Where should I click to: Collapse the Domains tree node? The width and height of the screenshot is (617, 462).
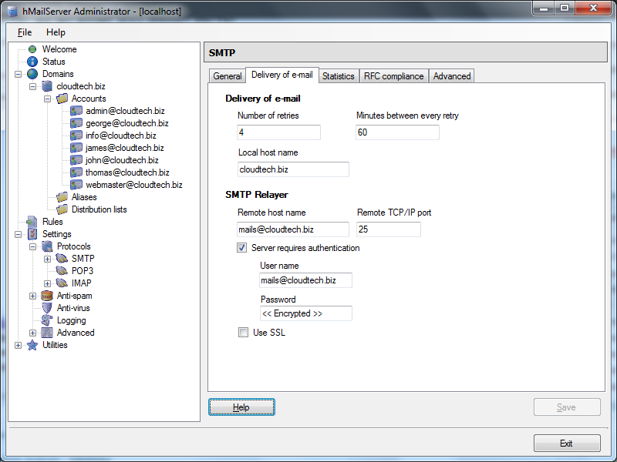(x=18, y=74)
